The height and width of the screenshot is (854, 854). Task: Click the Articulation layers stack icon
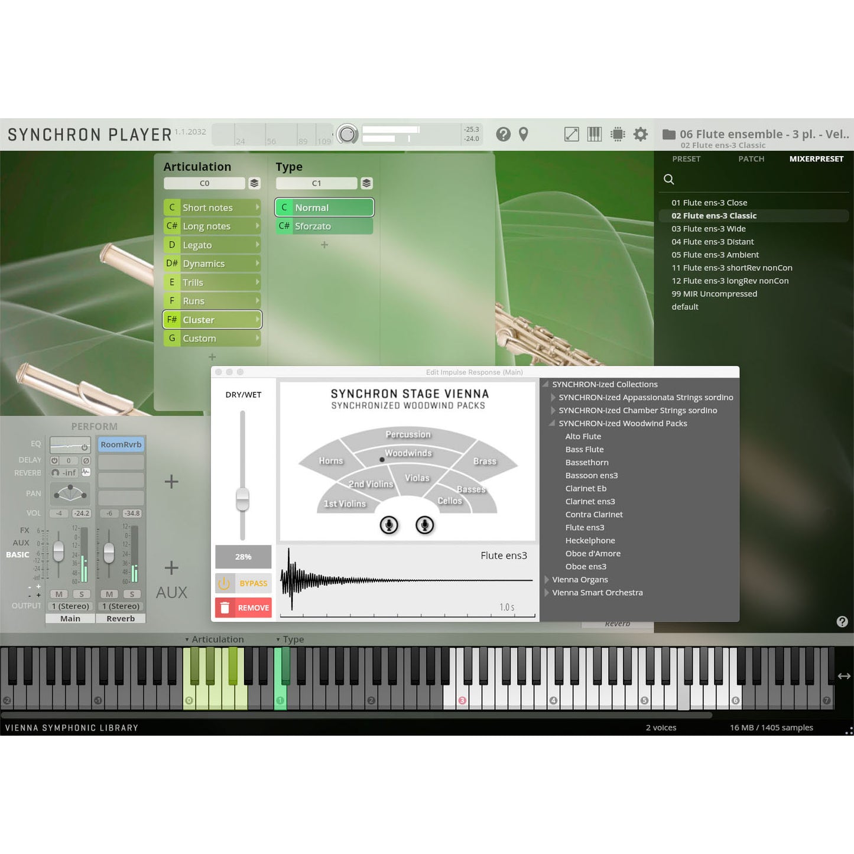coord(254,183)
